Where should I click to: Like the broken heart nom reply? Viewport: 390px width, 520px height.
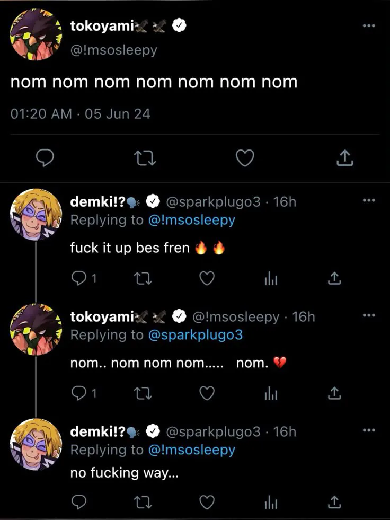207,393
